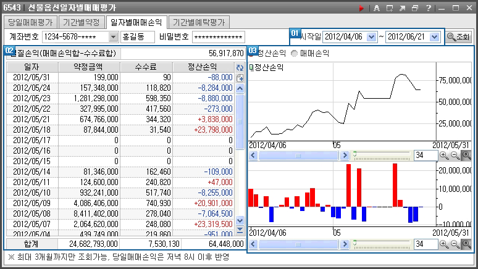Screen dimensions: 478x269
Task: Select the 2012/05/21 row date
Action: (x=31, y=120)
